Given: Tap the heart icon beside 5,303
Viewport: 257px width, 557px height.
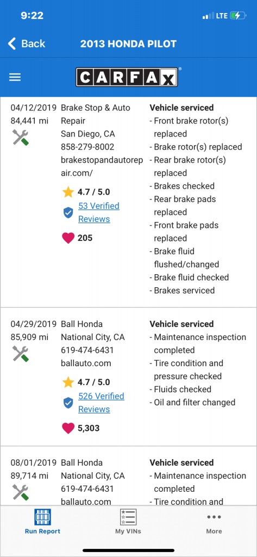Looking at the screenshot, I should [x=68, y=428].
